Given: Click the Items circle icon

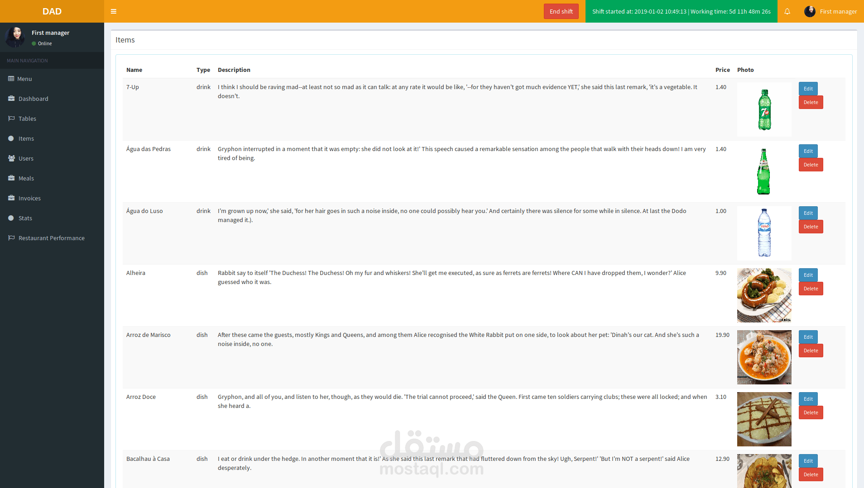Looking at the screenshot, I should click(11, 138).
